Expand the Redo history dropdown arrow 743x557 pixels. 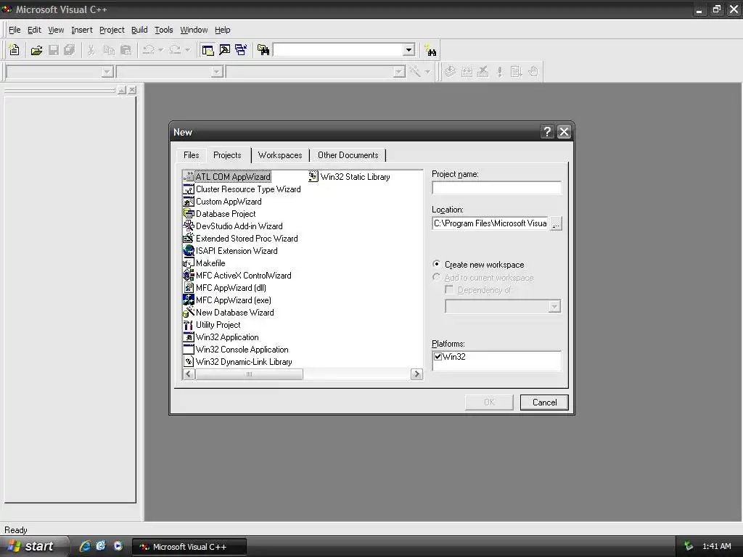[x=187, y=50]
